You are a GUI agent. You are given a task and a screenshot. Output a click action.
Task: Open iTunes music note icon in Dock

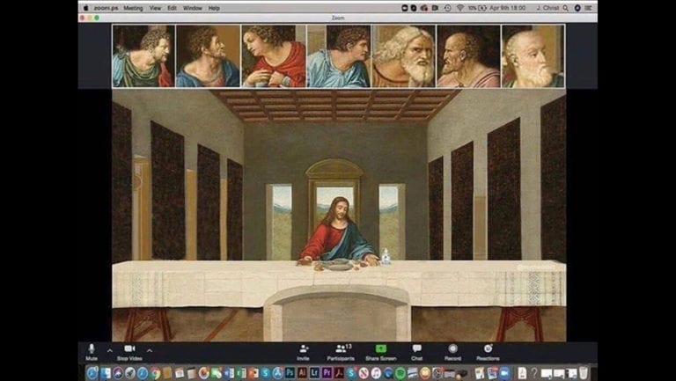(x=376, y=373)
